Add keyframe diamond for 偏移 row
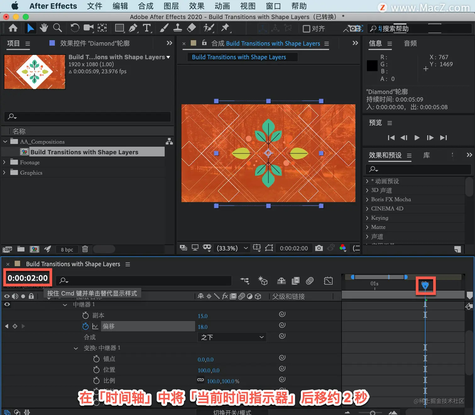Screen dimensions: 475x415 [15, 326]
